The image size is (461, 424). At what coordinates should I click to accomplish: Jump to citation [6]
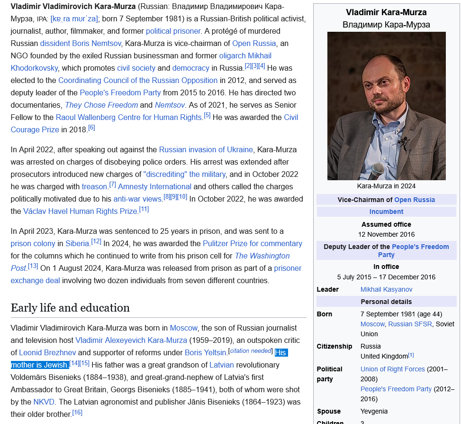click(92, 128)
